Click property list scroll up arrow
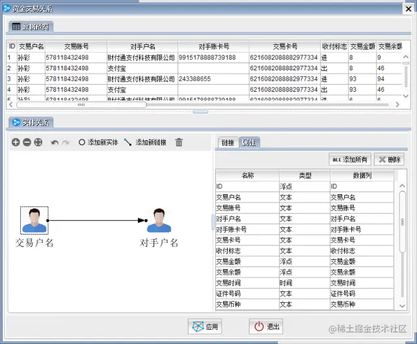This screenshot has width=417, height=344. (403, 186)
